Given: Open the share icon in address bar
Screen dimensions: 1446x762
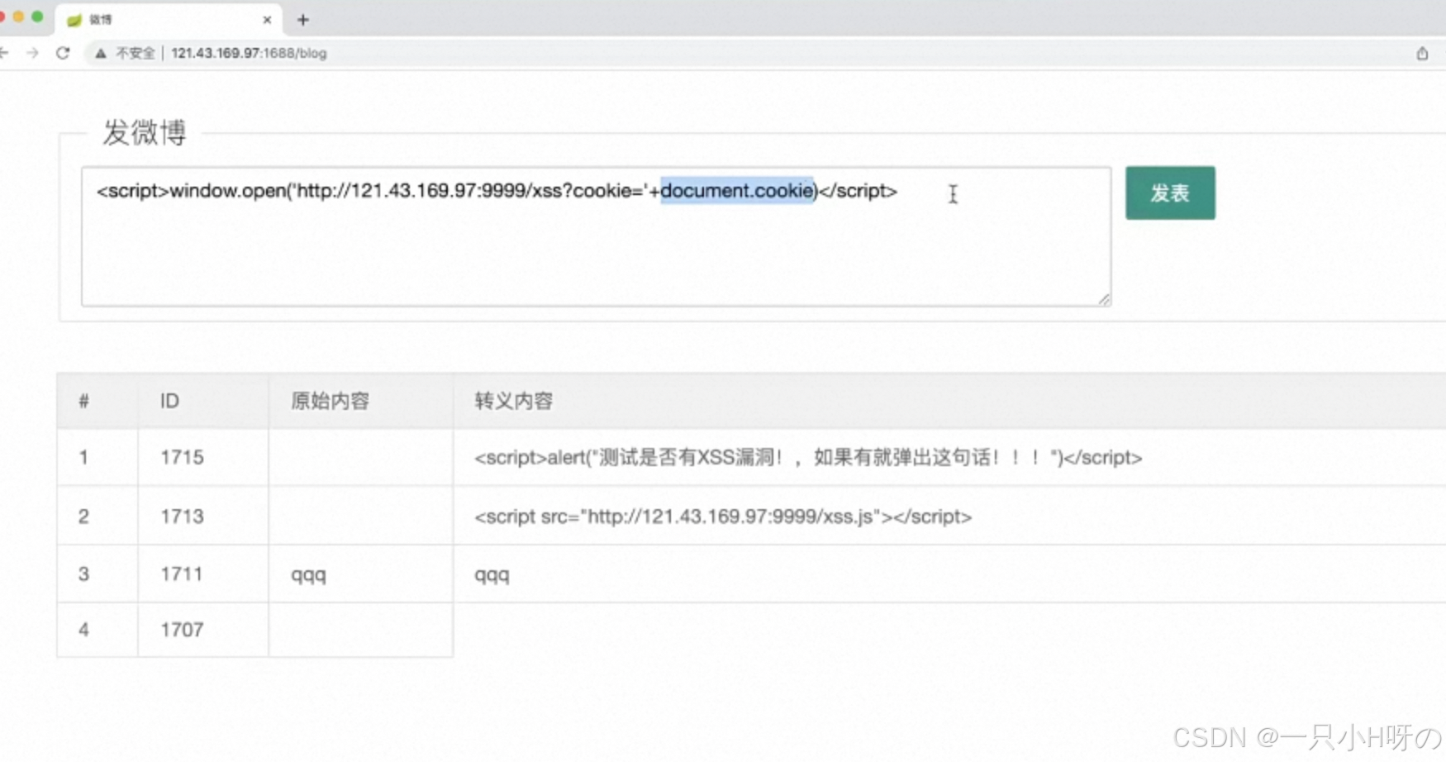Looking at the screenshot, I should (1422, 53).
